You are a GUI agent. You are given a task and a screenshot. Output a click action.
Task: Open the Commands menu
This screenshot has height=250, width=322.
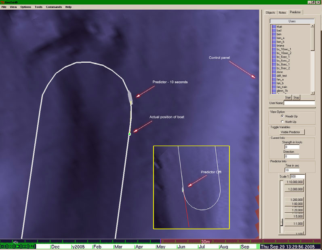(x=54, y=7)
